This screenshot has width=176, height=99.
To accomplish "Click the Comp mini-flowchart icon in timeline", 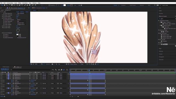I will click(x=53, y=70).
